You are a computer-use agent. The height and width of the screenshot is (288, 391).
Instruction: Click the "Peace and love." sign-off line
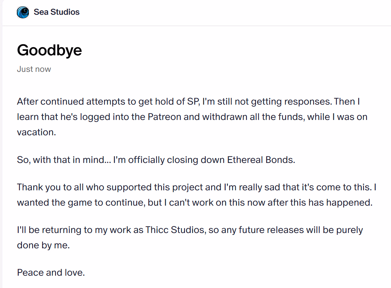point(51,272)
